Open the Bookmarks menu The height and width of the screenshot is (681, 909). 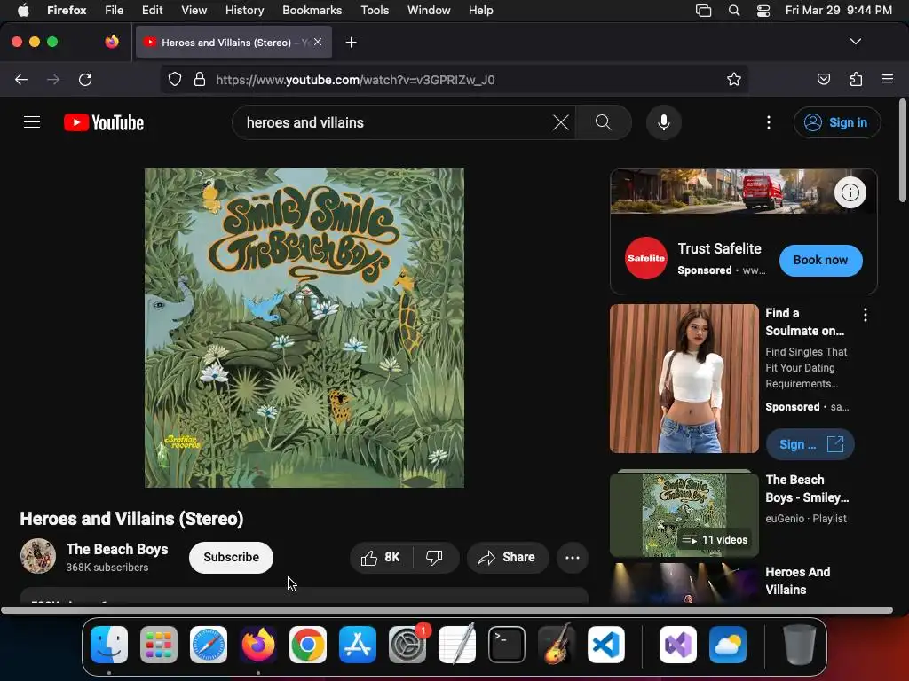click(312, 11)
